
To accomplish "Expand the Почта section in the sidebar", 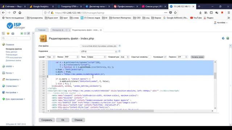I will tap(9, 73).
